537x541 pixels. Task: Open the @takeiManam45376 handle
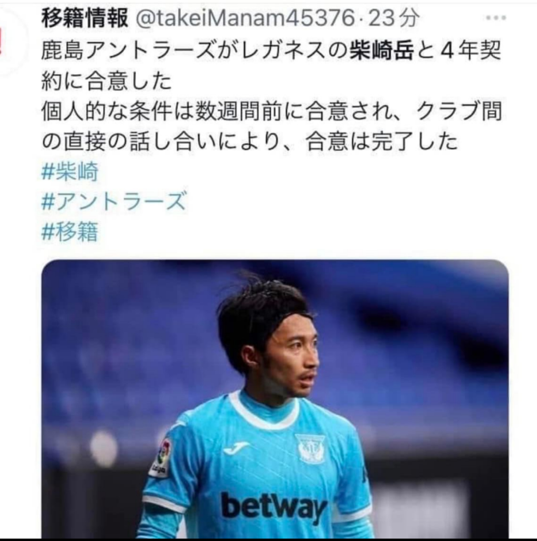pos(244,18)
